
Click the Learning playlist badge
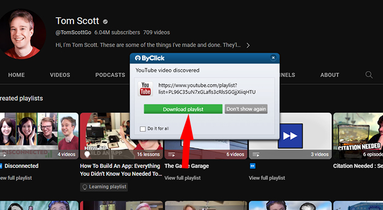(x=104, y=187)
